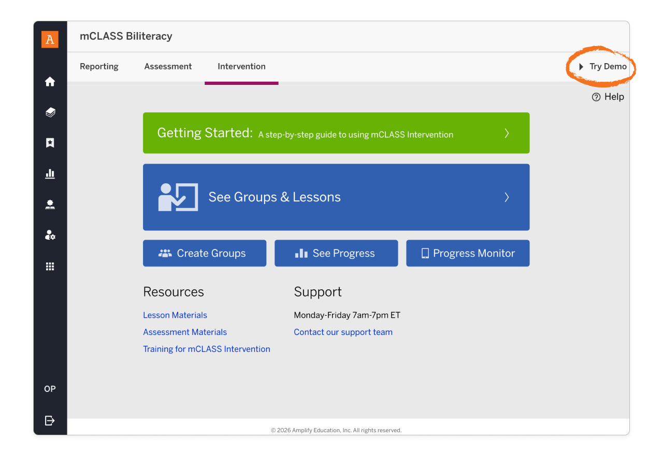
Task: Click the See Groups & Lessons chevron arrow
Action: coord(507,197)
